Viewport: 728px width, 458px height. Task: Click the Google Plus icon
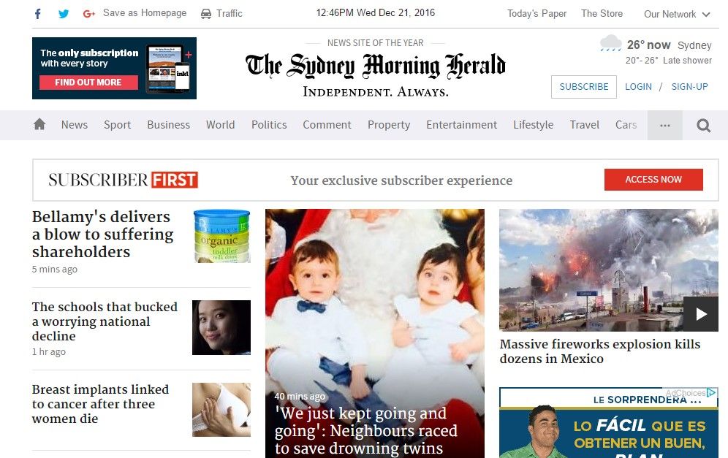pyautogui.click(x=88, y=14)
